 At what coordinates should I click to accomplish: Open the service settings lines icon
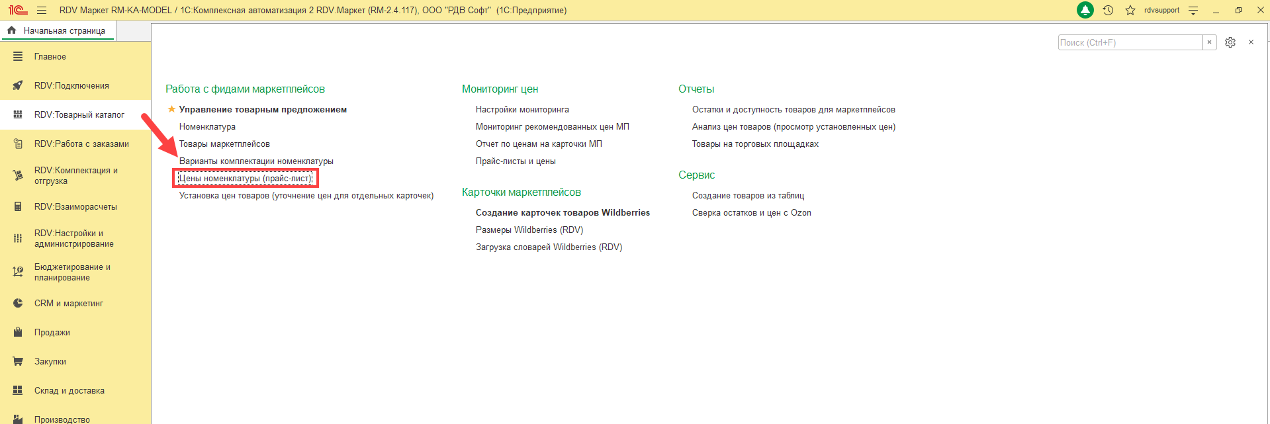pos(1193,11)
